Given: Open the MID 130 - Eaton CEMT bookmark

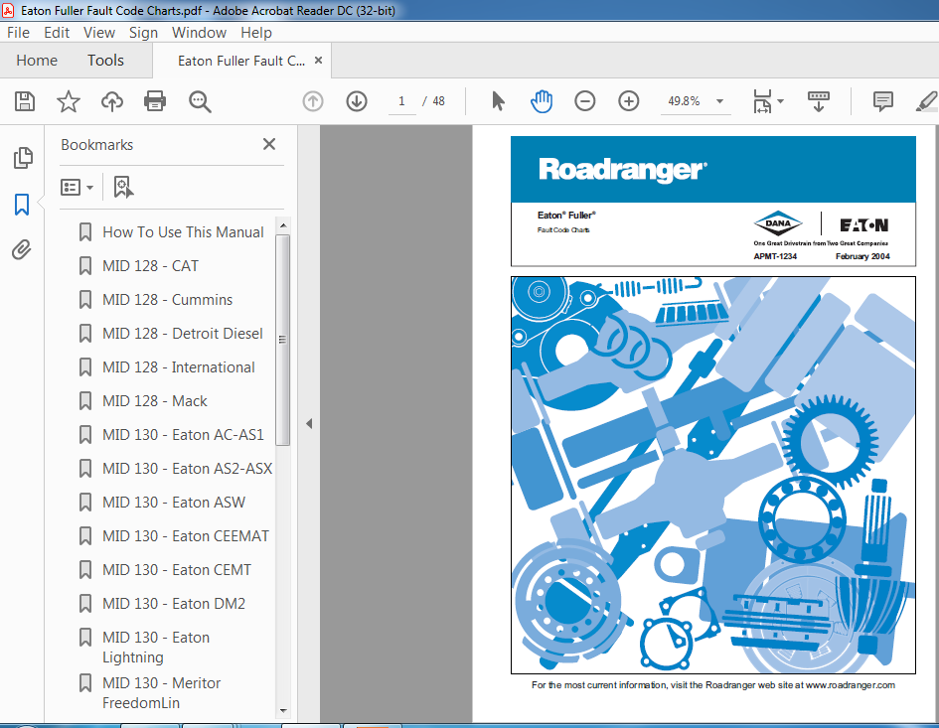Looking at the screenshot, I should pyautogui.click(x=177, y=570).
